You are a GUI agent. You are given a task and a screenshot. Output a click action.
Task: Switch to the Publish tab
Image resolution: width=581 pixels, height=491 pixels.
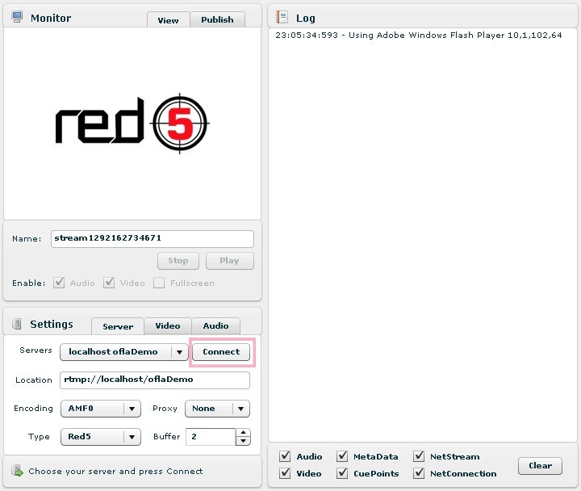click(218, 19)
